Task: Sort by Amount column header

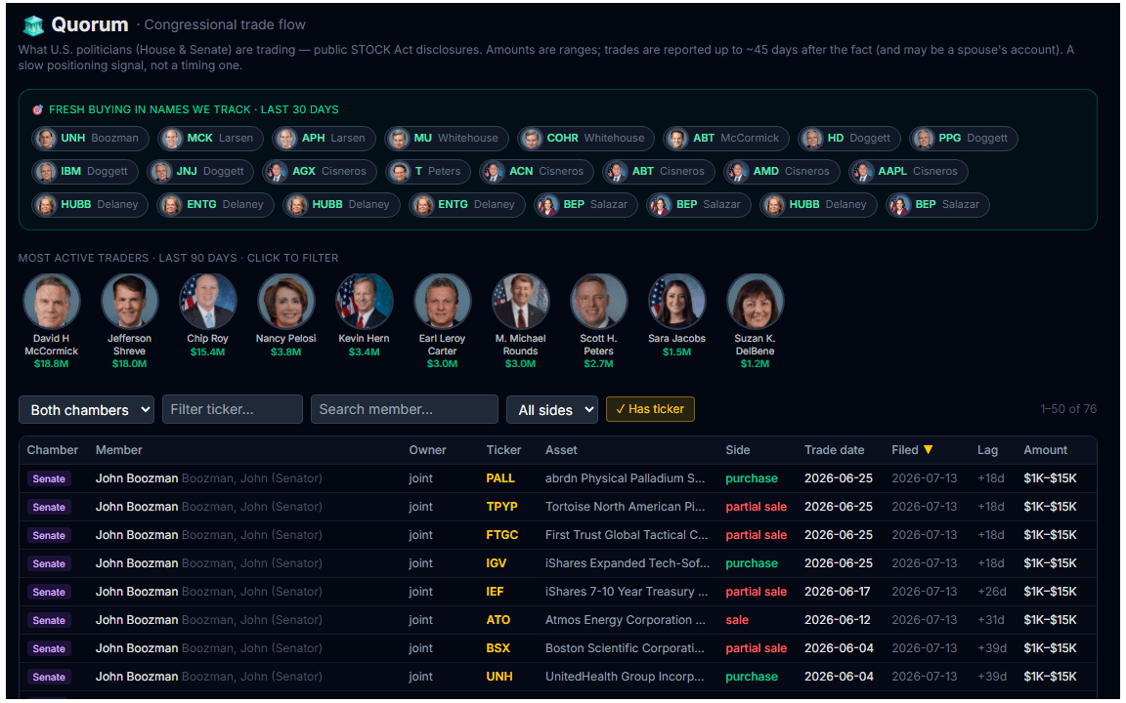Action: (x=1045, y=450)
